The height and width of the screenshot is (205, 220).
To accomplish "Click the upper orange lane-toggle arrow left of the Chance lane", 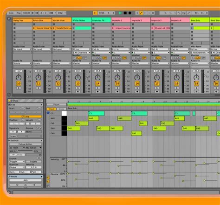I will tap(48, 178).
